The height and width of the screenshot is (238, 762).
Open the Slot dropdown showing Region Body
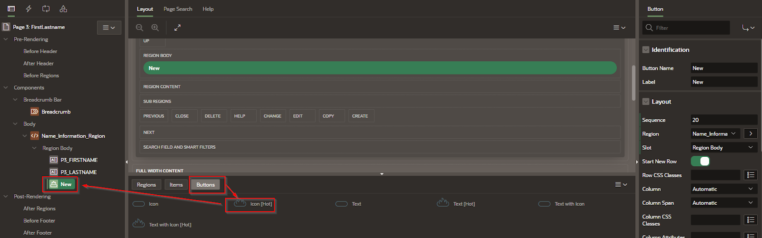pyautogui.click(x=724, y=148)
